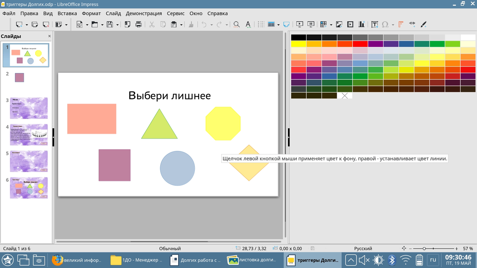Toggle the Display Grid icon
Viewport: 477px width, 268px height.
pos(261,24)
